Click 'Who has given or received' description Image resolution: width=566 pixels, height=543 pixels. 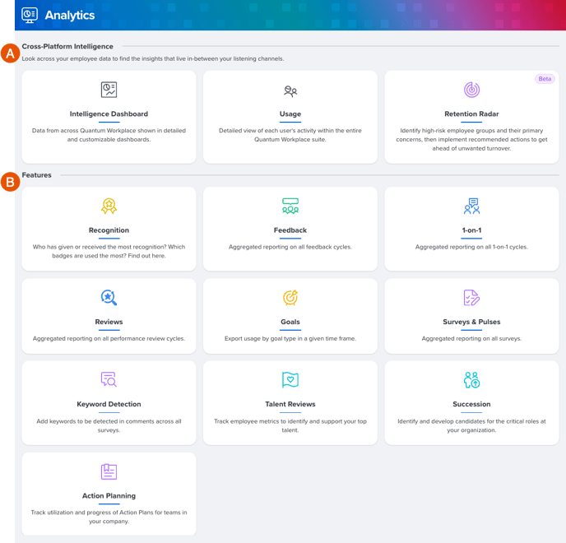coord(109,251)
